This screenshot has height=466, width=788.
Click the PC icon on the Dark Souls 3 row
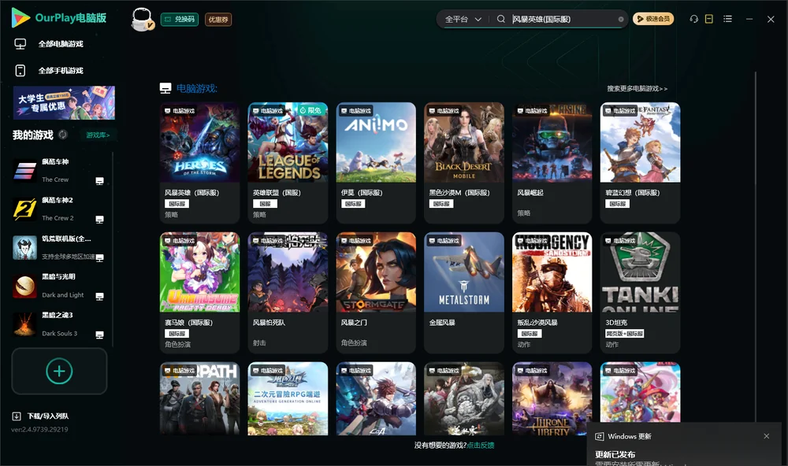[x=99, y=335]
